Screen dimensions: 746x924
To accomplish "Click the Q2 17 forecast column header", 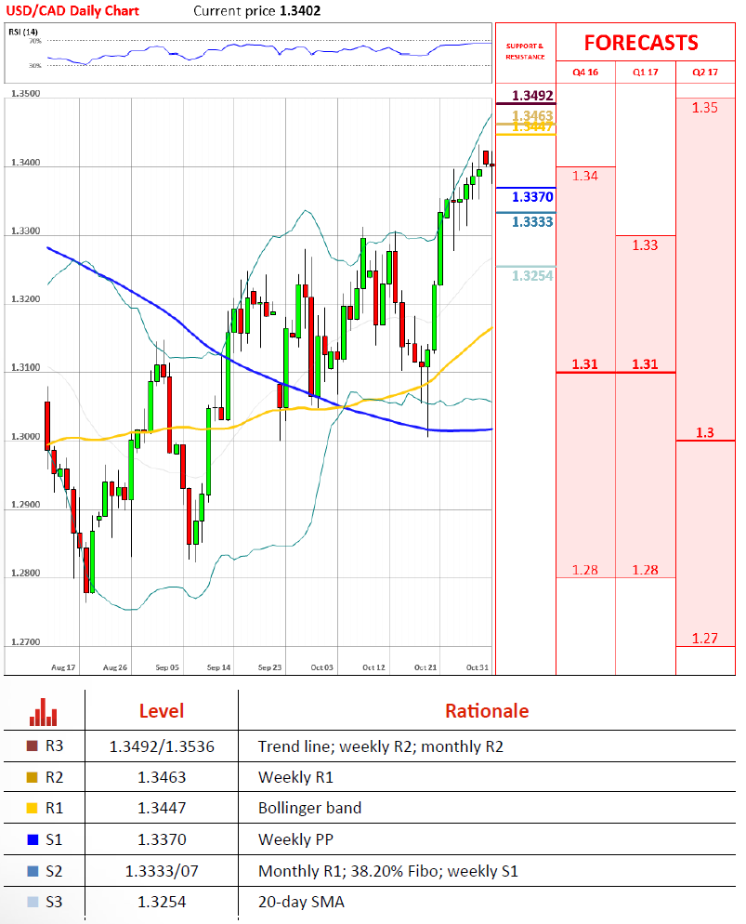I will (705, 72).
